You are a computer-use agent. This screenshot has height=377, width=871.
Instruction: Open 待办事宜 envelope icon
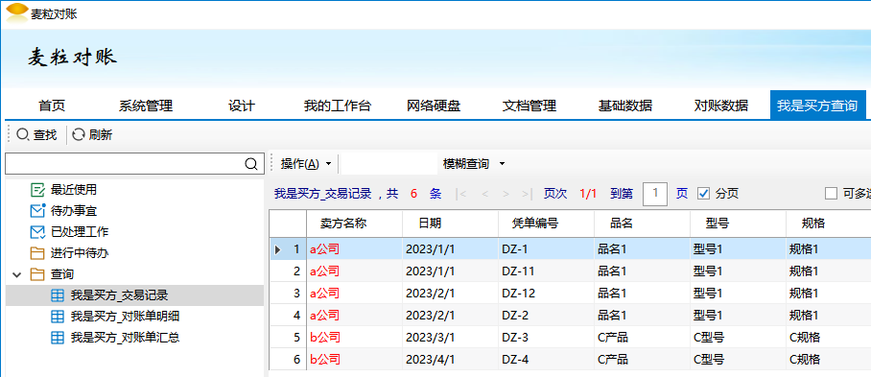[x=37, y=211]
